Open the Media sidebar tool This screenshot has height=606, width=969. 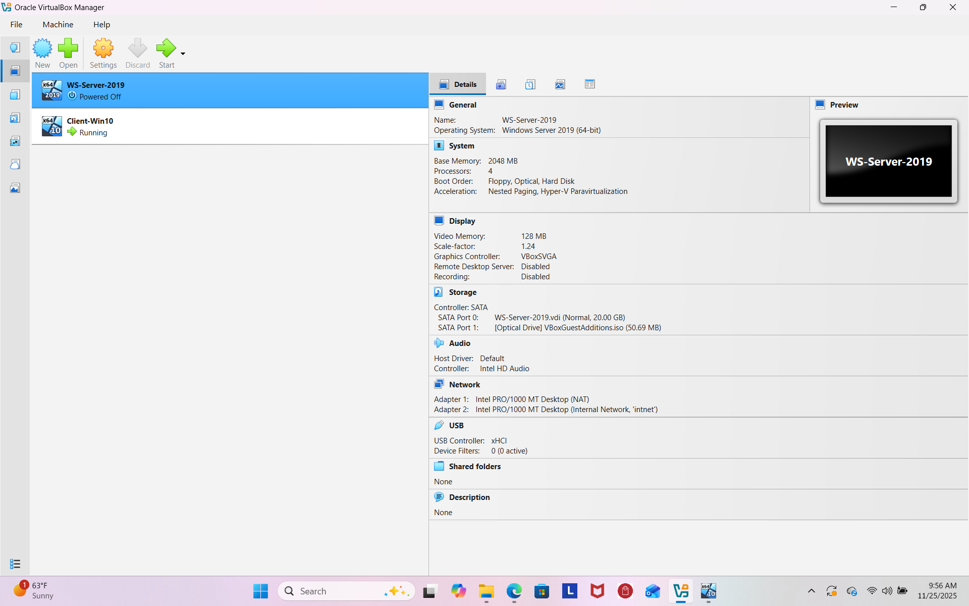coord(15,118)
